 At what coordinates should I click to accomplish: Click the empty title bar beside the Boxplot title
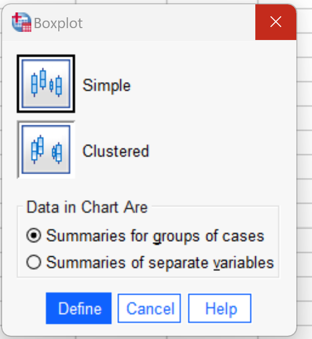168,22
